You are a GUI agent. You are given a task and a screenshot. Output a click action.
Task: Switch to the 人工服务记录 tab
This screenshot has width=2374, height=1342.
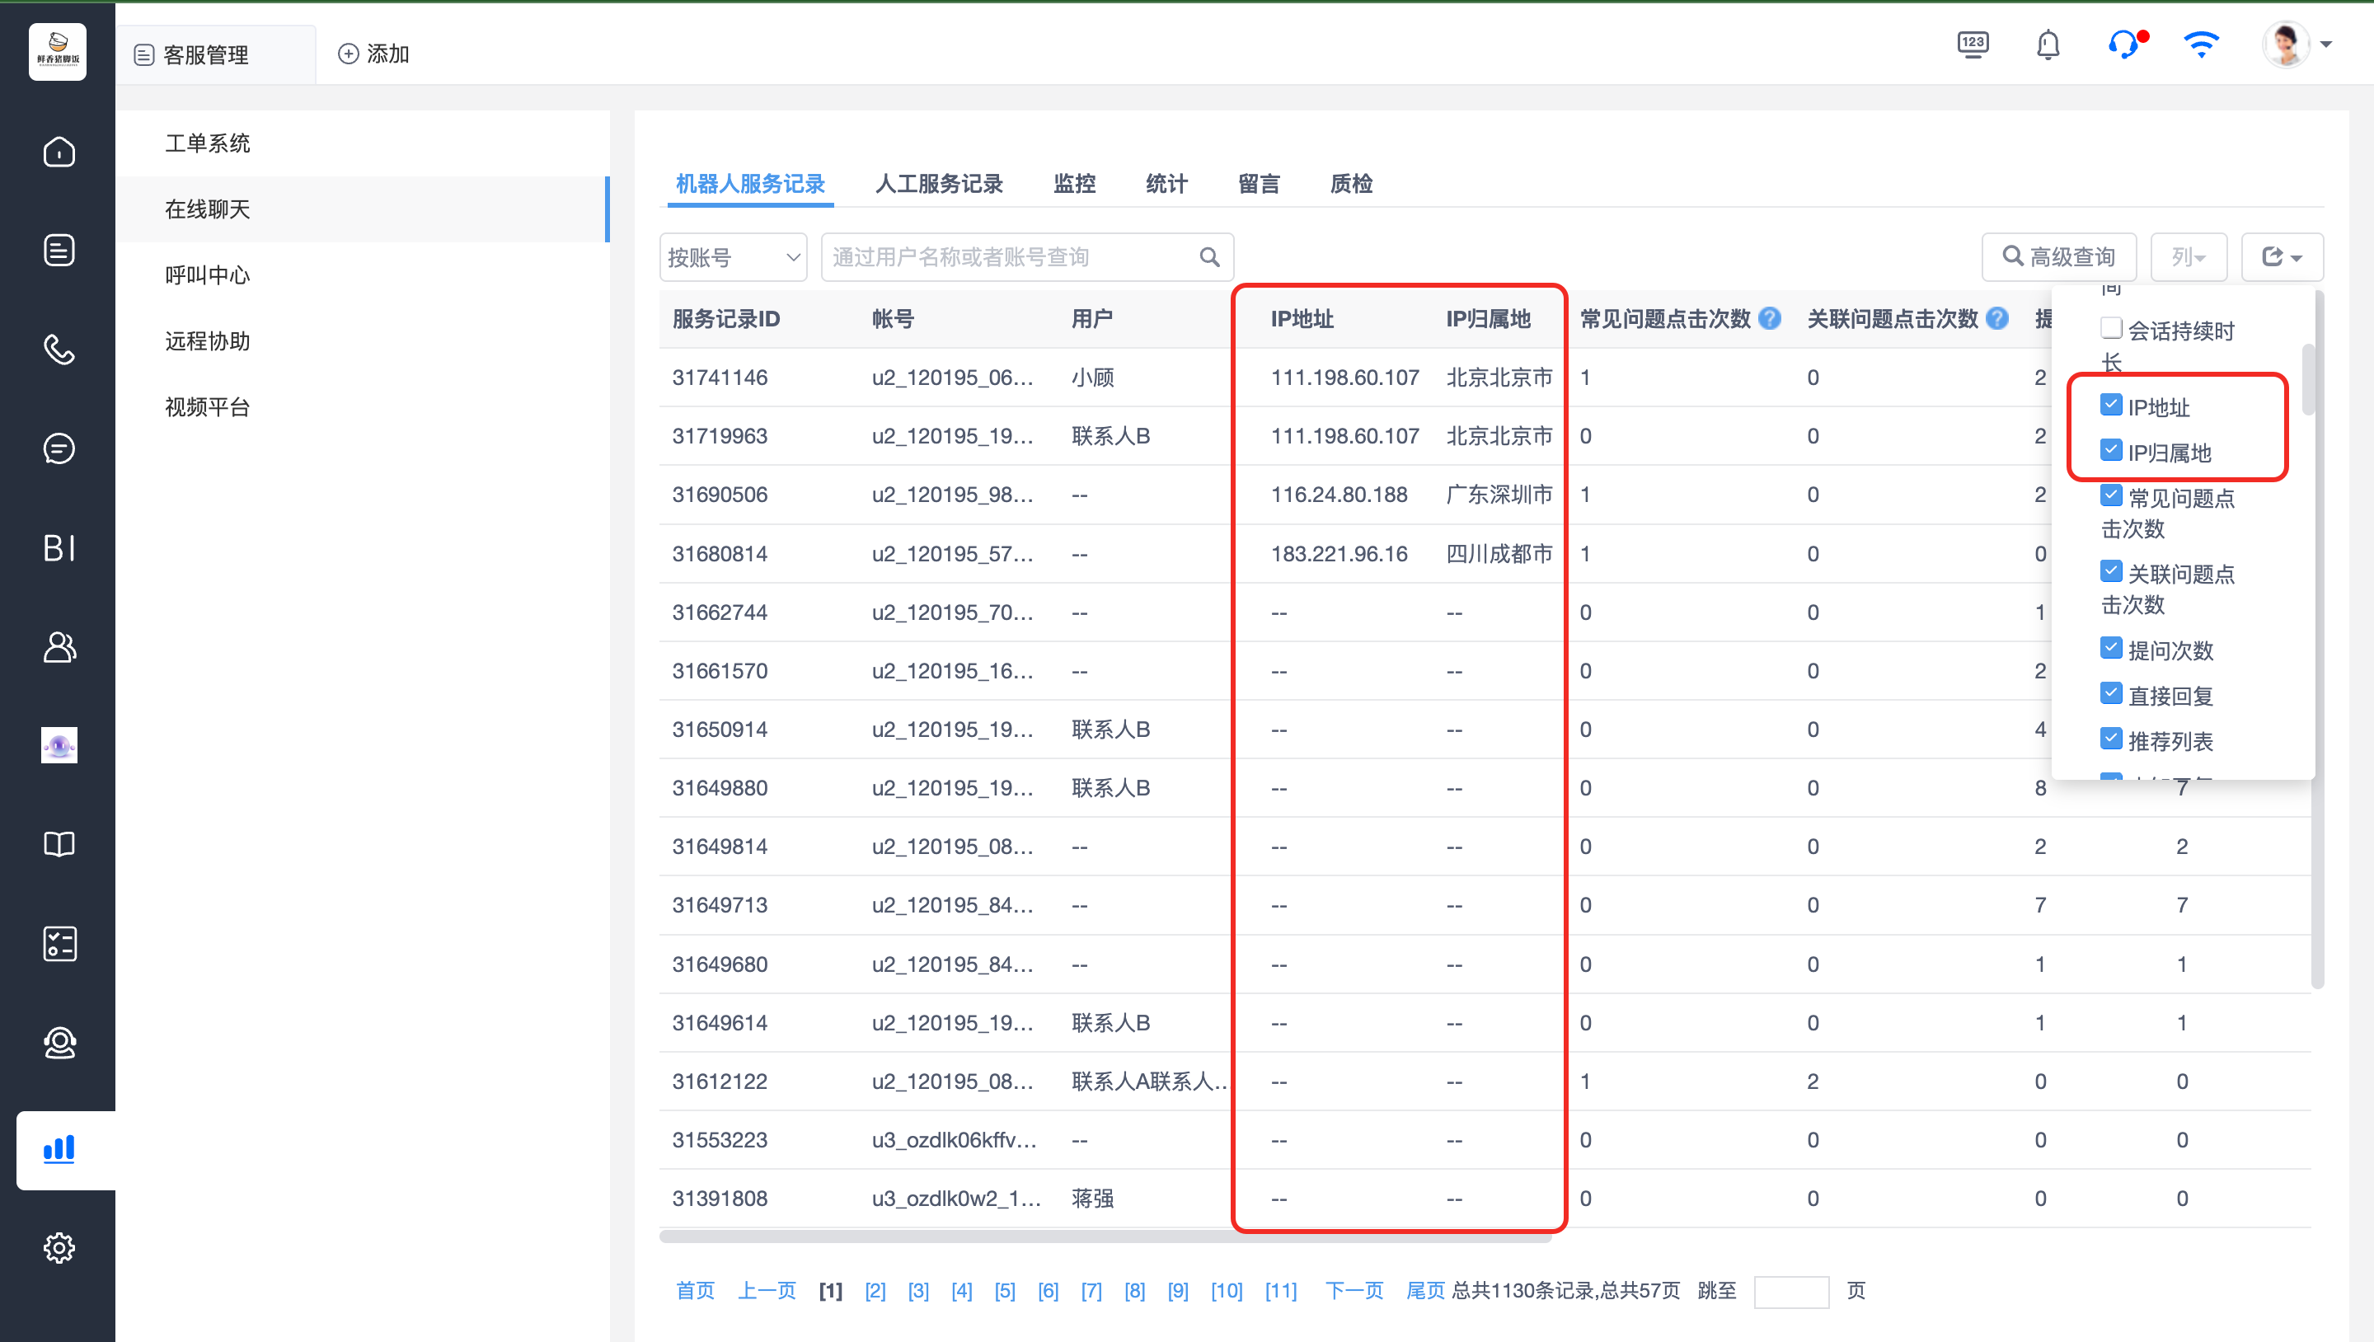coord(938,184)
